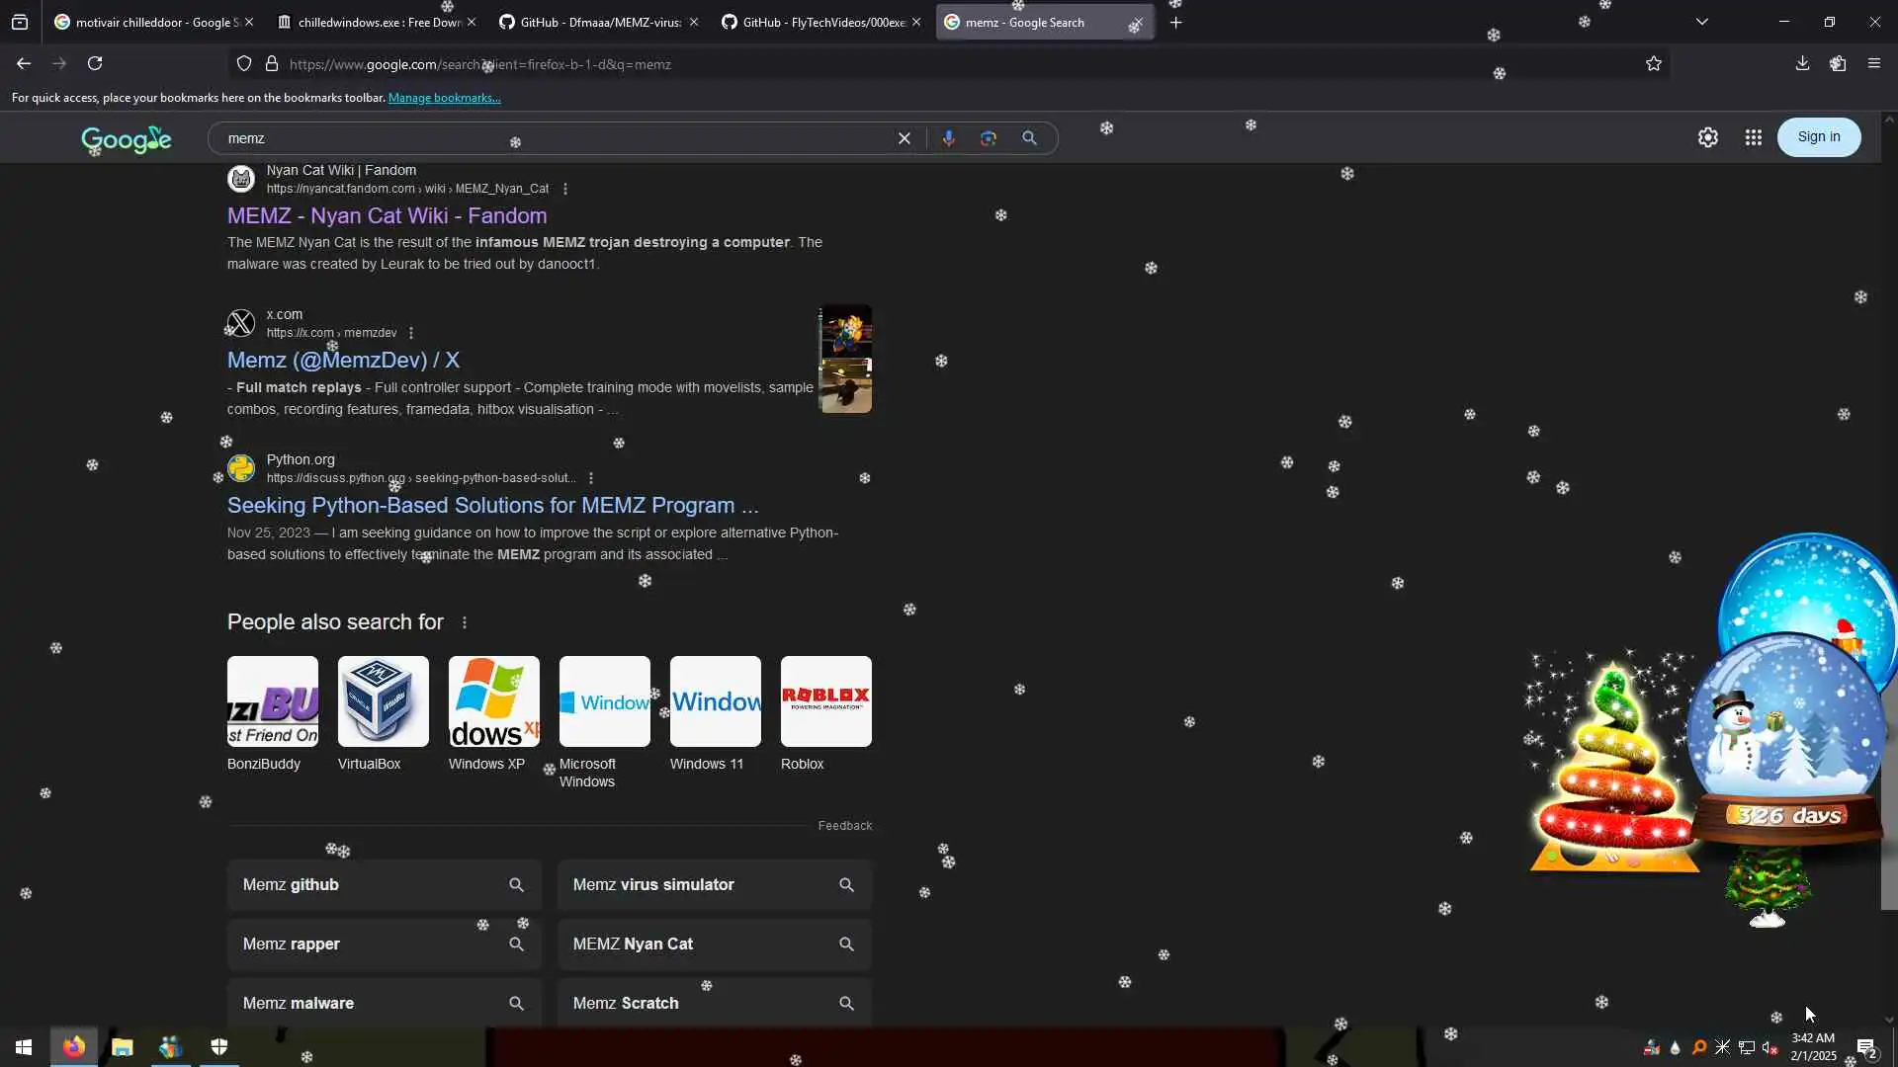The height and width of the screenshot is (1067, 1898).
Task: Reload the current page
Action: [x=95, y=64]
